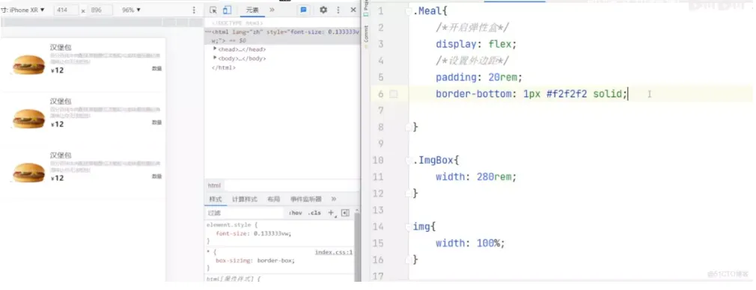Click the display: flex line in editor
756x290 pixels.
[476, 44]
